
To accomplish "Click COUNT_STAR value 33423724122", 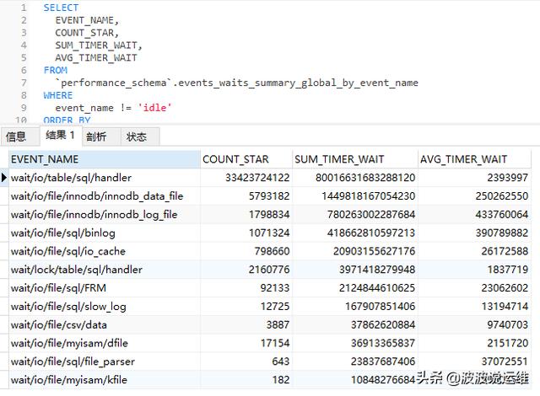I will click(257, 178).
